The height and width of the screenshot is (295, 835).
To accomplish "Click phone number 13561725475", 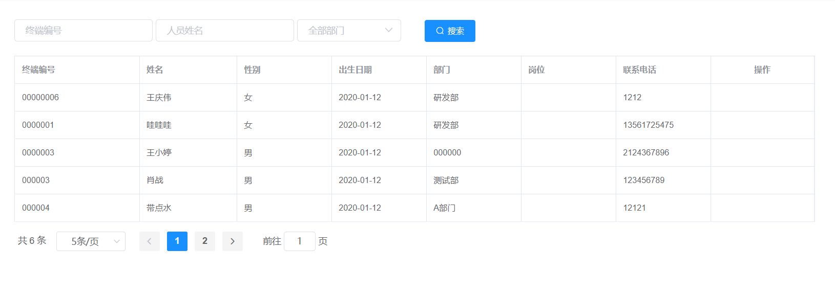I will coord(649,125).
